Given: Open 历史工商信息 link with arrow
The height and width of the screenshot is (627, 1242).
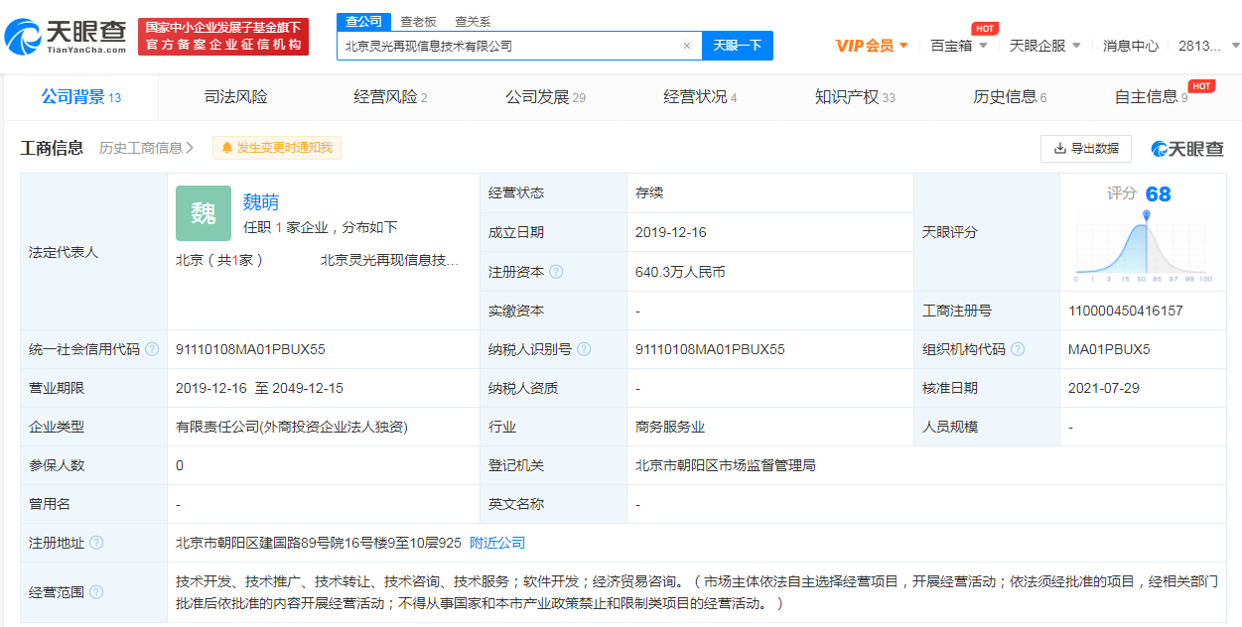Looking at the screenshot, I should tap(146, 148).
